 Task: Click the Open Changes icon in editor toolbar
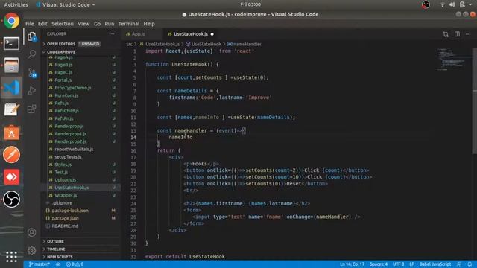[x=446, y=34]
